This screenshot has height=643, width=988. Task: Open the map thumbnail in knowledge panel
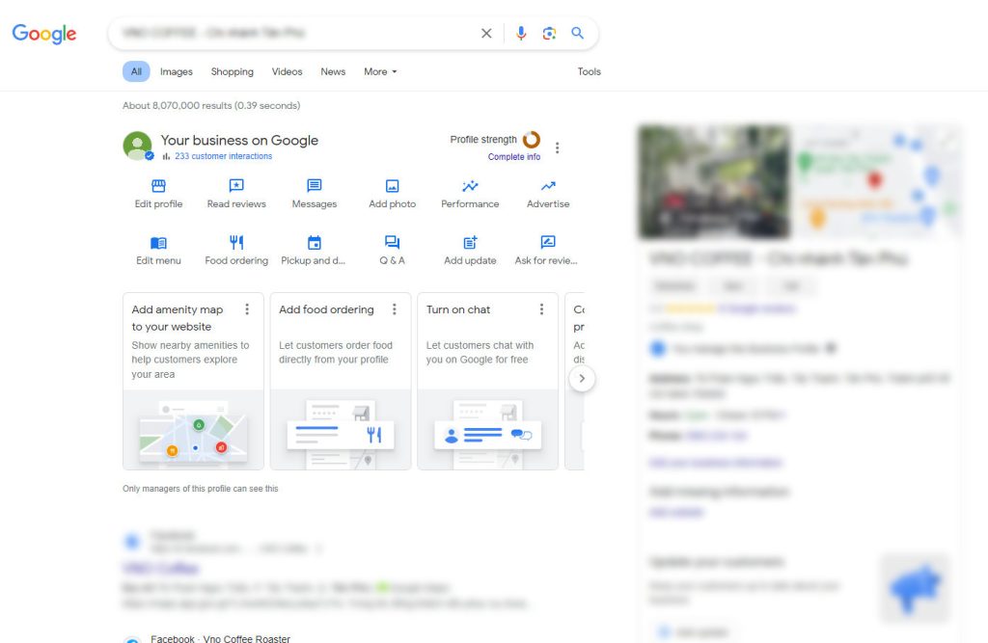coord(876,182)
